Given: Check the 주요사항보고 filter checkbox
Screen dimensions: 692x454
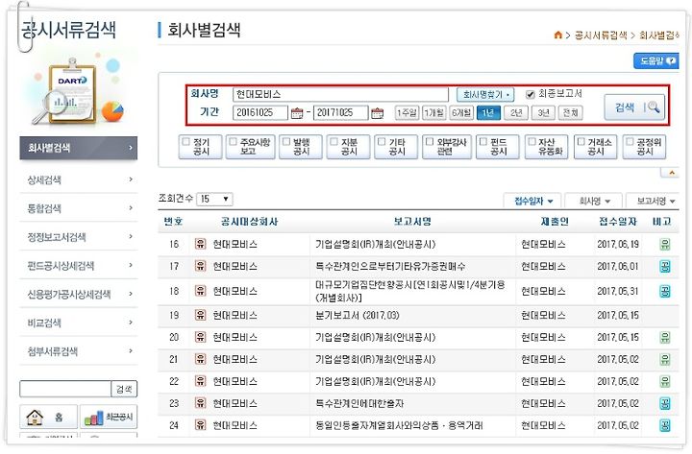Looking at the screenshot, I should [233, 142].
